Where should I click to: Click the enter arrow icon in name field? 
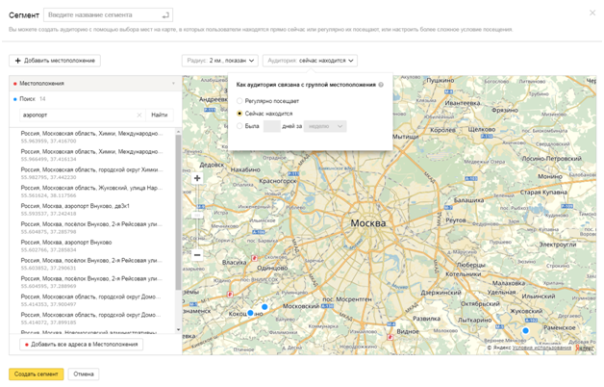pos(165,15)
